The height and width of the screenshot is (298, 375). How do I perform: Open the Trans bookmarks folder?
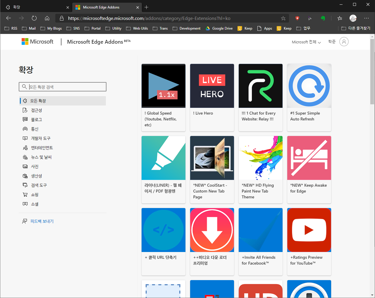point(160,28)
